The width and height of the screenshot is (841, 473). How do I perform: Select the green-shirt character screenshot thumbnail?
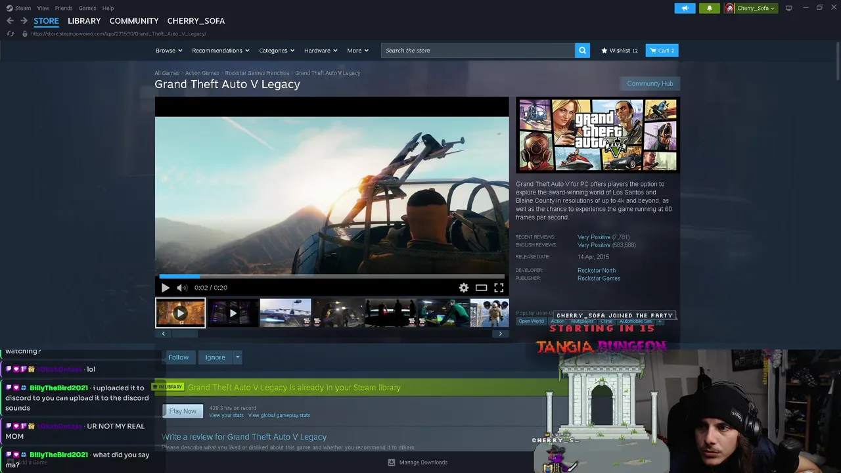point(443,313)
